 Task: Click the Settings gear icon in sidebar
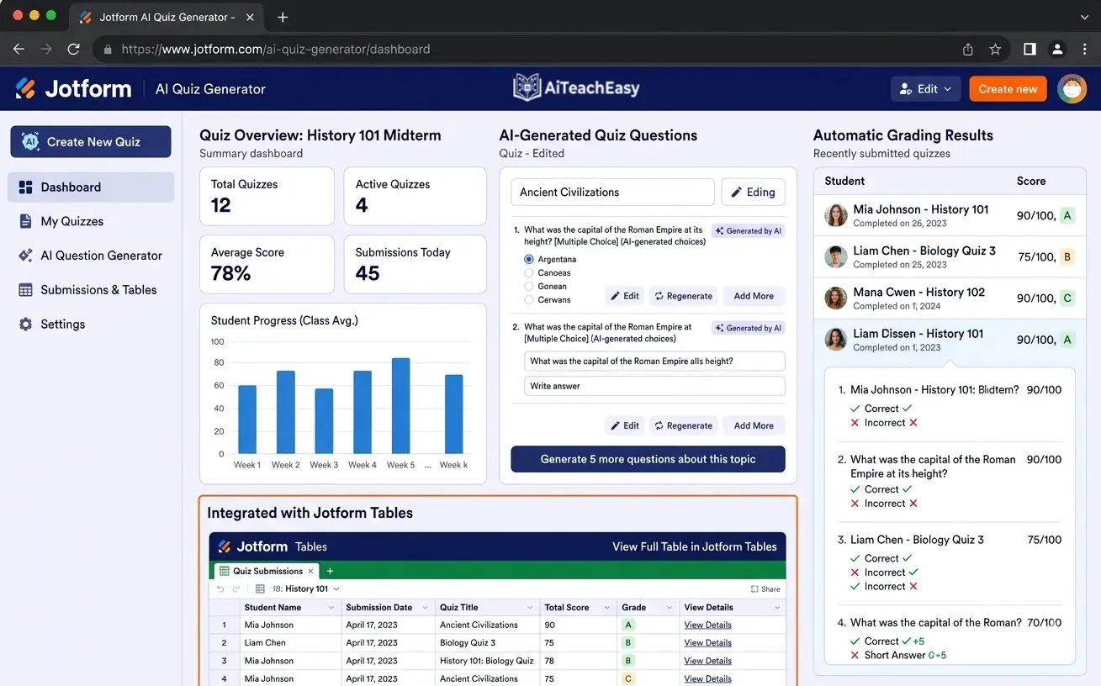pos(25,325)
